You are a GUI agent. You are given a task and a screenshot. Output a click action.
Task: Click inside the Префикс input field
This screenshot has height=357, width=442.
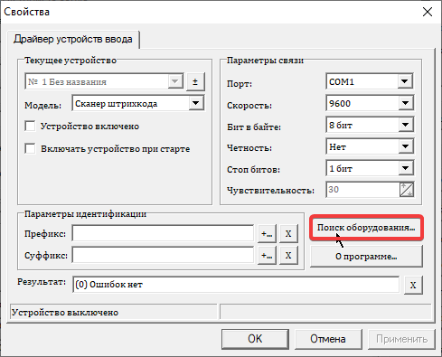(x=163, y=233)
